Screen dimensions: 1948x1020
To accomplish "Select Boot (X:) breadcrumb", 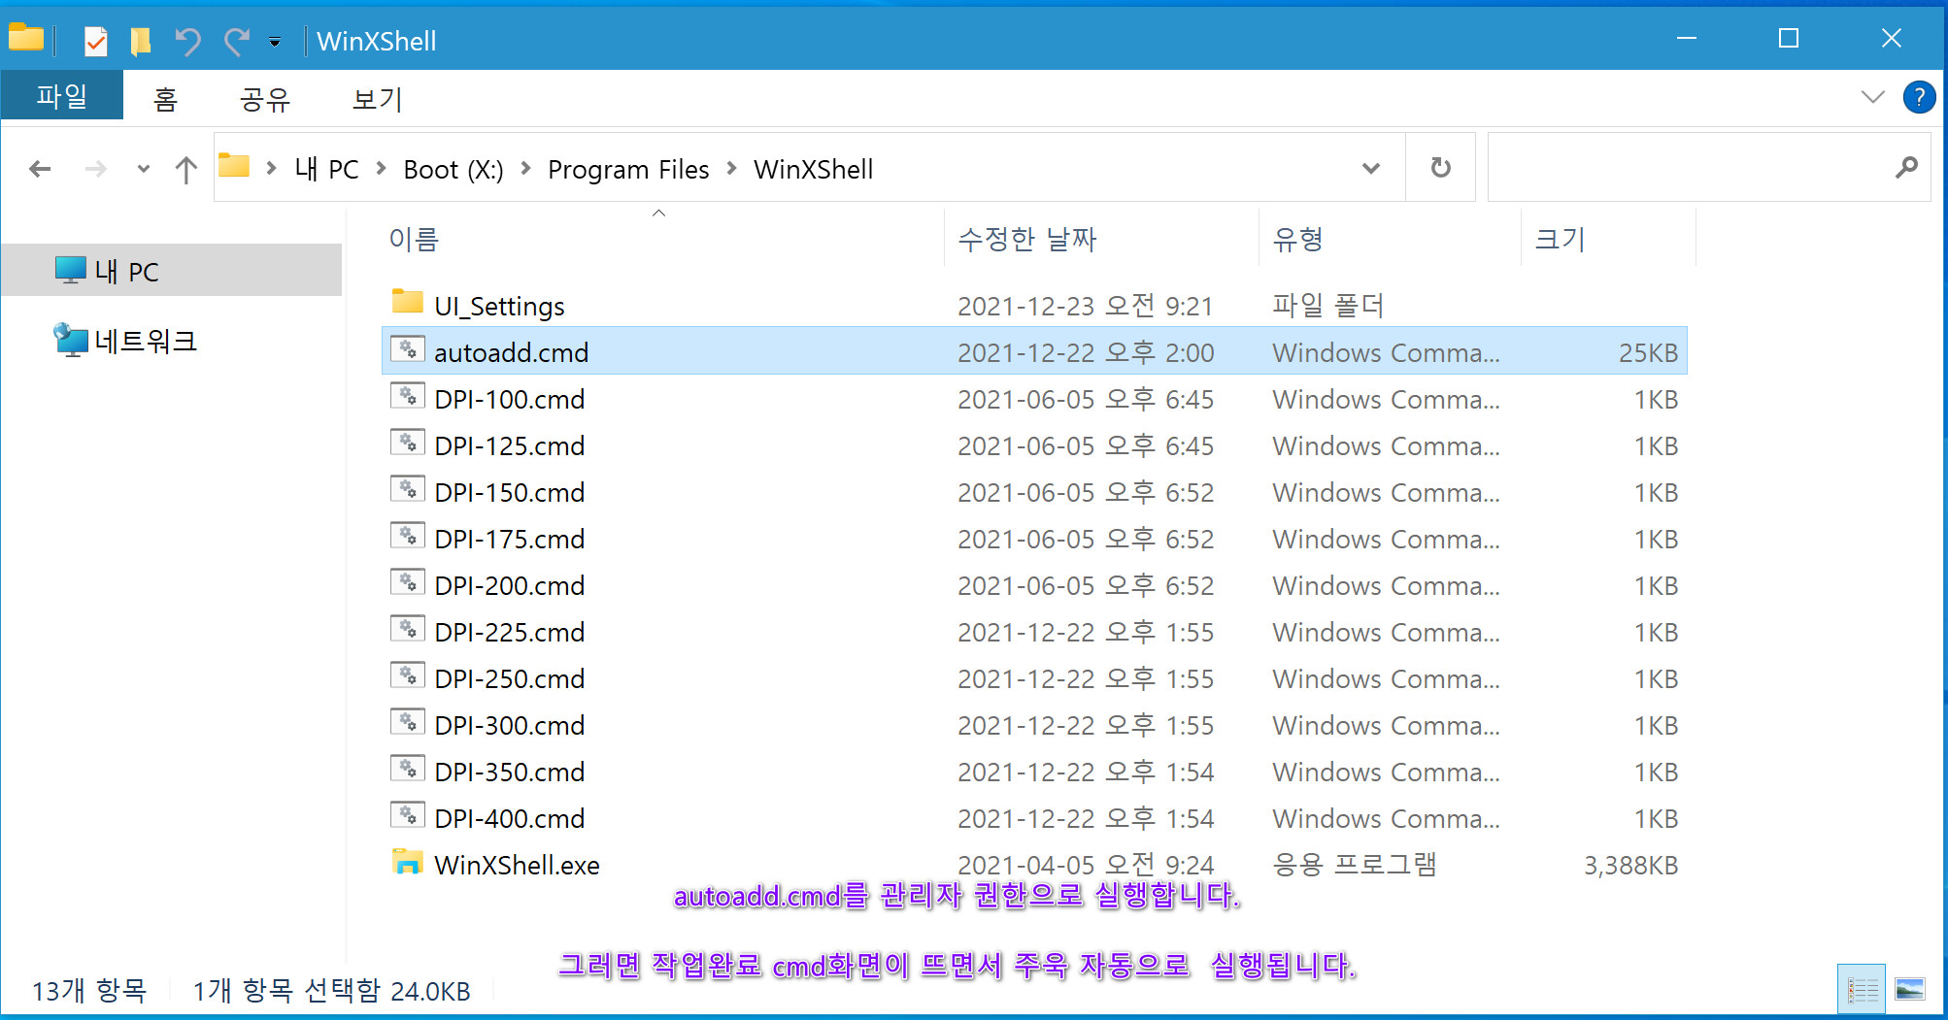I will tap(453, 169).
